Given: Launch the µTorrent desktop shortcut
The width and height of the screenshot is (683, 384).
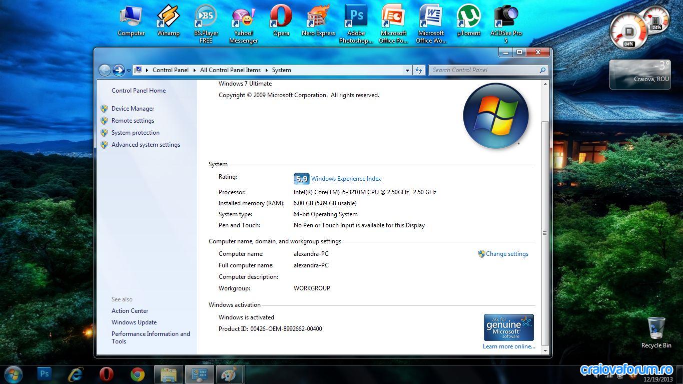Looking at the screenshot, I should 469,21.
